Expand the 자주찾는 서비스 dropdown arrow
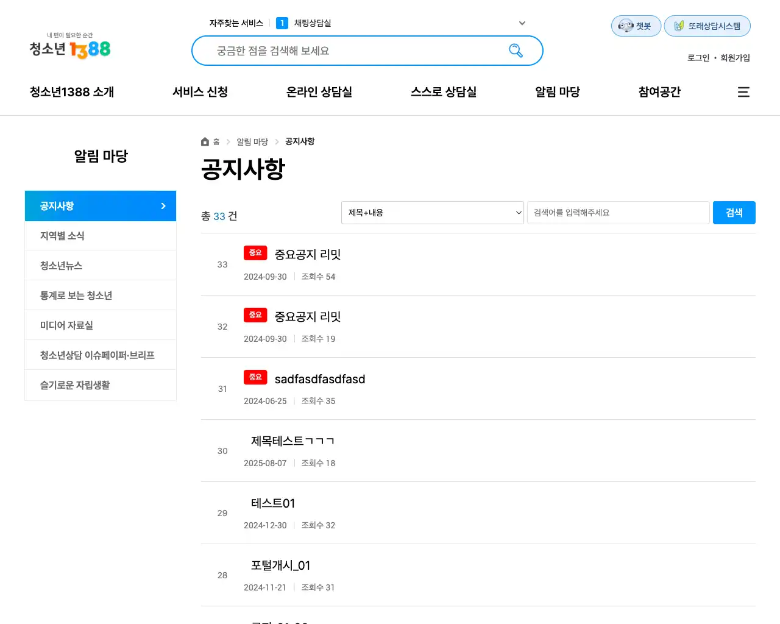This screenshot has width=780, height=624. (522, 23)
